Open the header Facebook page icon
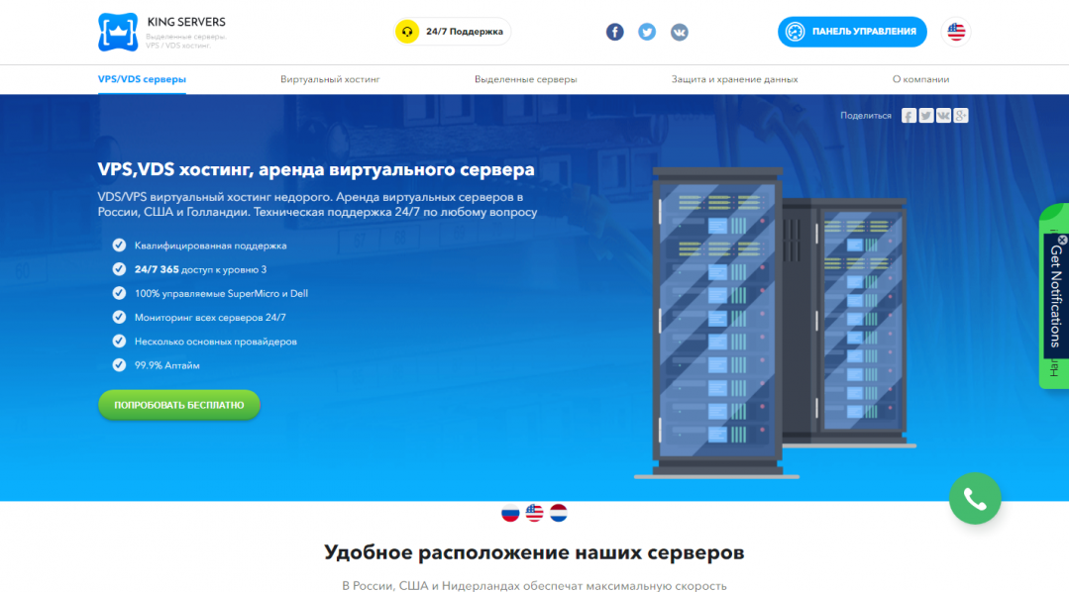 click(x=615, y=32)
